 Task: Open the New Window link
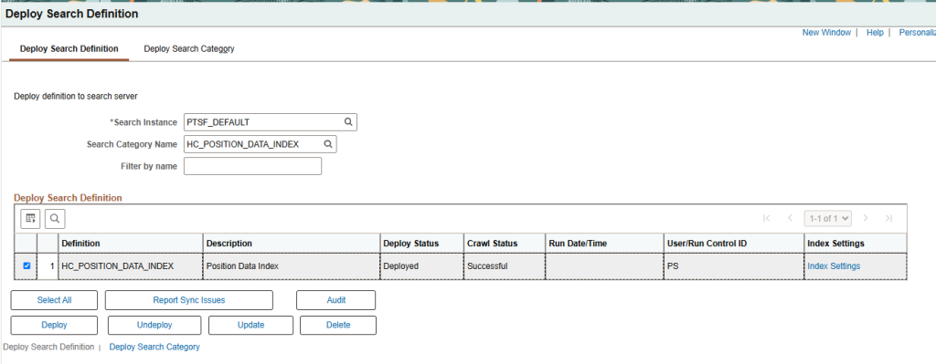tap(826, 33)
